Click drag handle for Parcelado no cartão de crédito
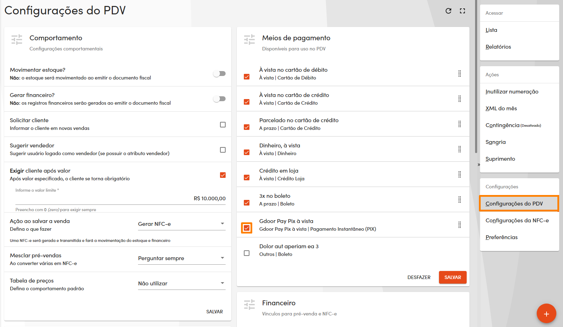This screenshot has height=327, width=563. click(x=460, y=124)
